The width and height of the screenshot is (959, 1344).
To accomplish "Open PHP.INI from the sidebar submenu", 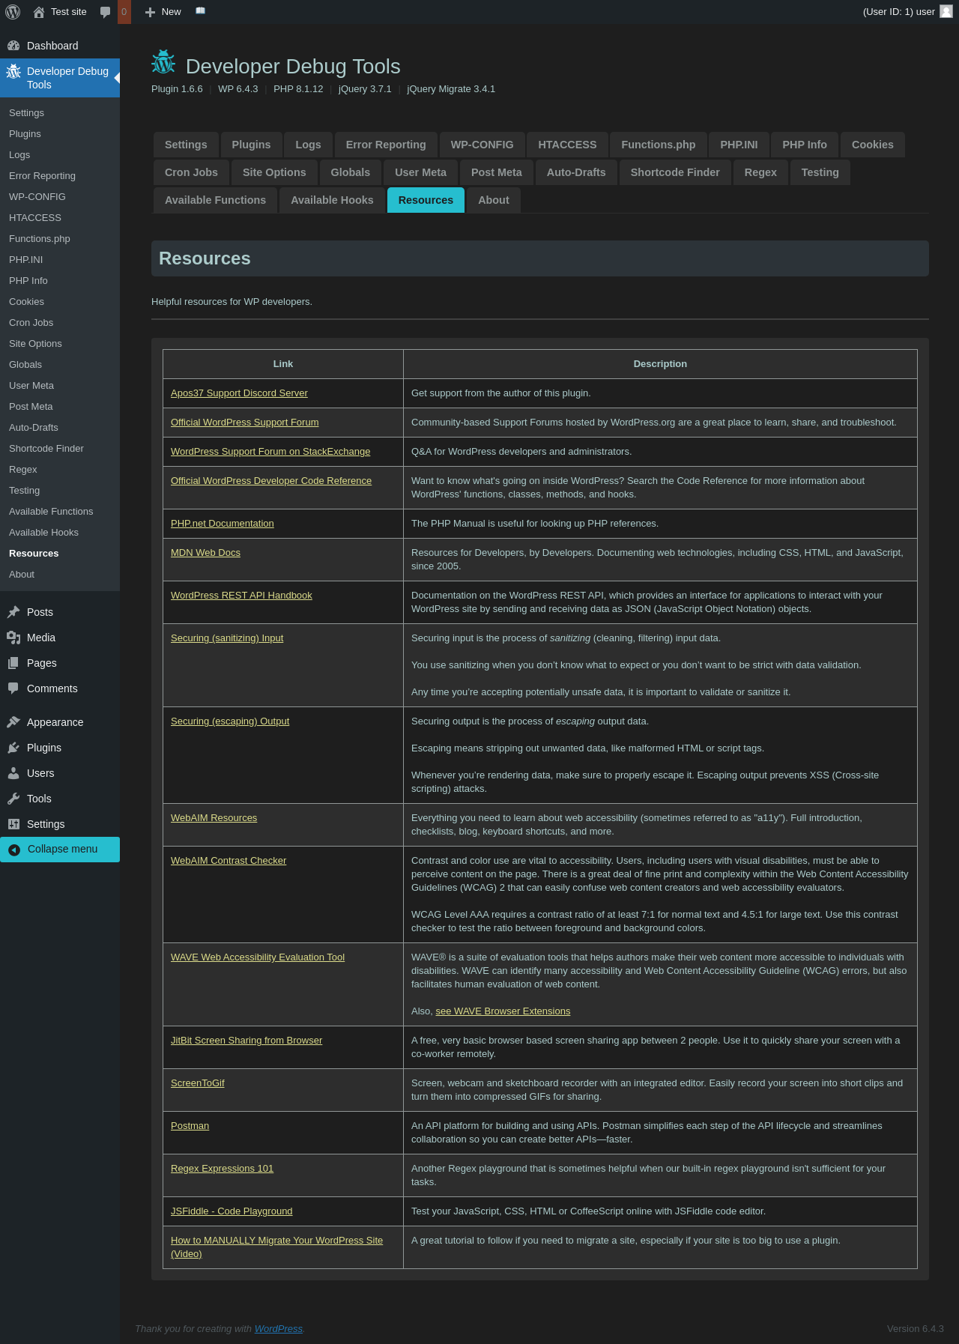I will (60, 260).
